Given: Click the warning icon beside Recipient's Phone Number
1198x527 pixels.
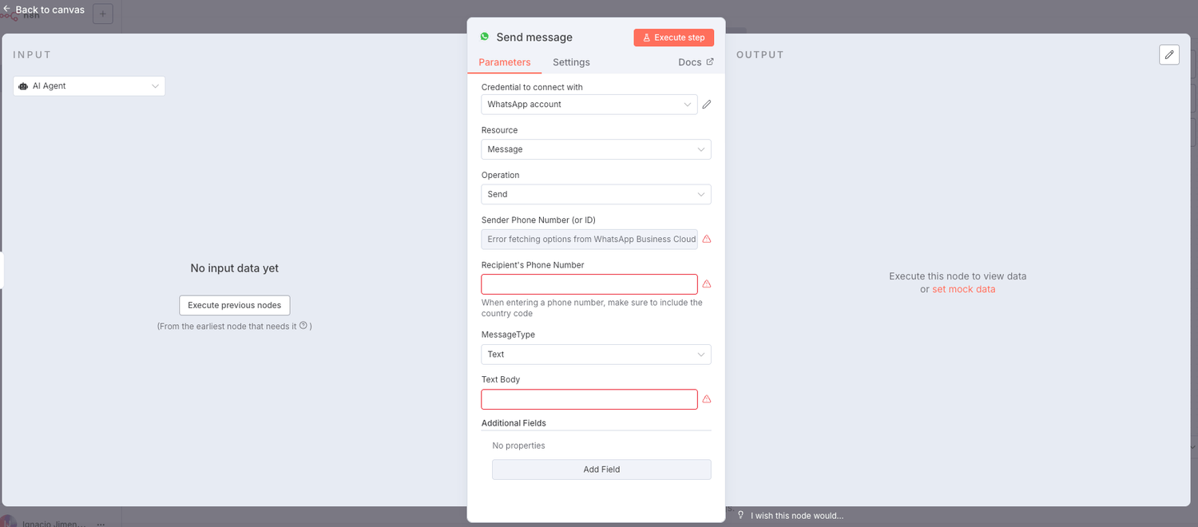Looking at the screenshot, I should [x=707, y=284].
